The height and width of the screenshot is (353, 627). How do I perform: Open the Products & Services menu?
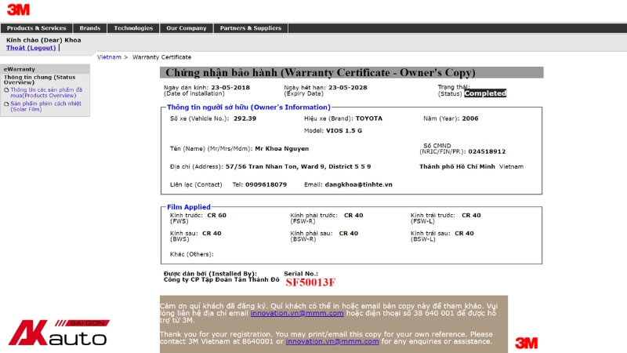point(37,28)
